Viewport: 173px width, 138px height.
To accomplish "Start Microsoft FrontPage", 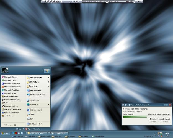I will pyautogui.click(x=12, y=83).
